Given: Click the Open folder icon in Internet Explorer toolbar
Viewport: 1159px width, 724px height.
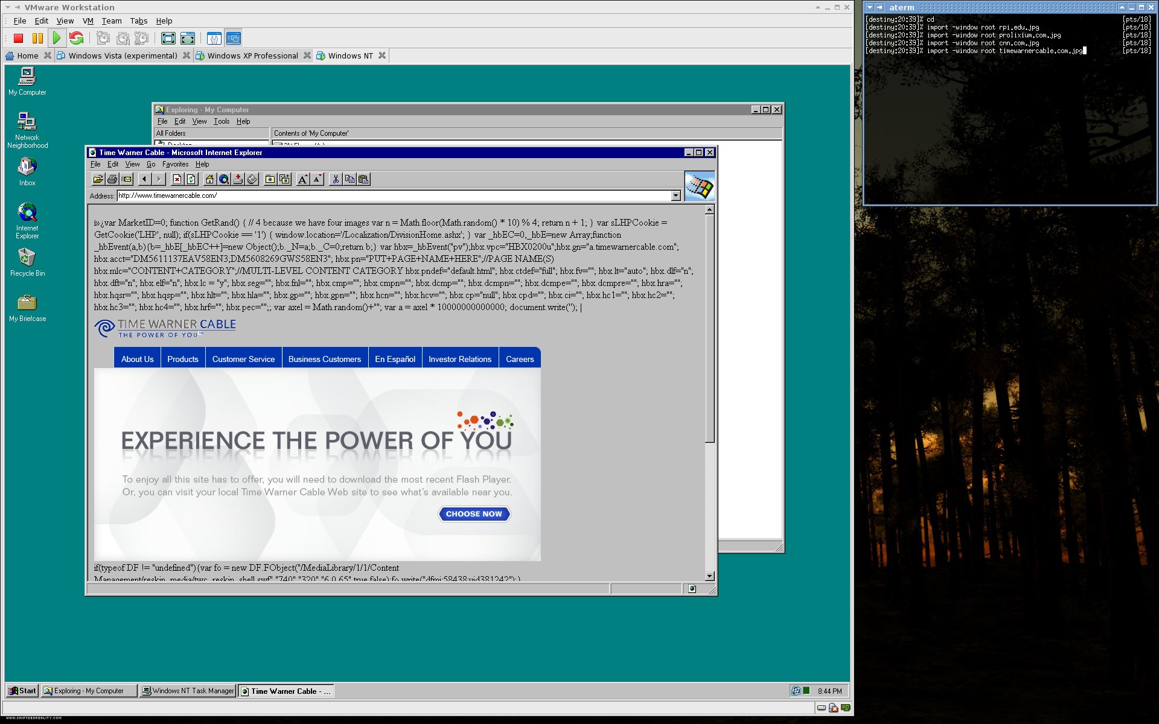Looking at the screenshot, I should click(98, 179).
